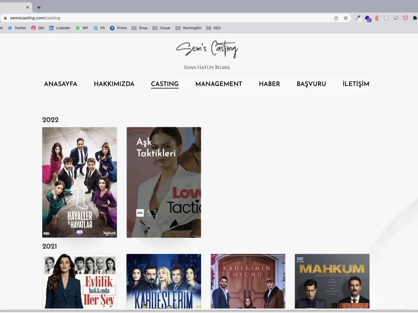Open a new browser tab
418x313 pixels.
coord(38,8)
